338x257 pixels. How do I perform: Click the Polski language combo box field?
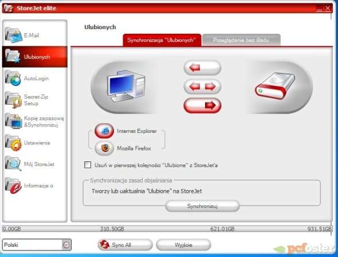coord(37,245)
